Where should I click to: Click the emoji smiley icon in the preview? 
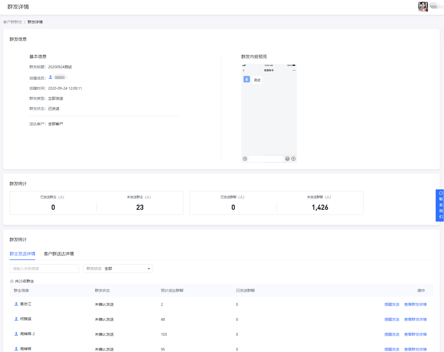click(x=287, y=159)
